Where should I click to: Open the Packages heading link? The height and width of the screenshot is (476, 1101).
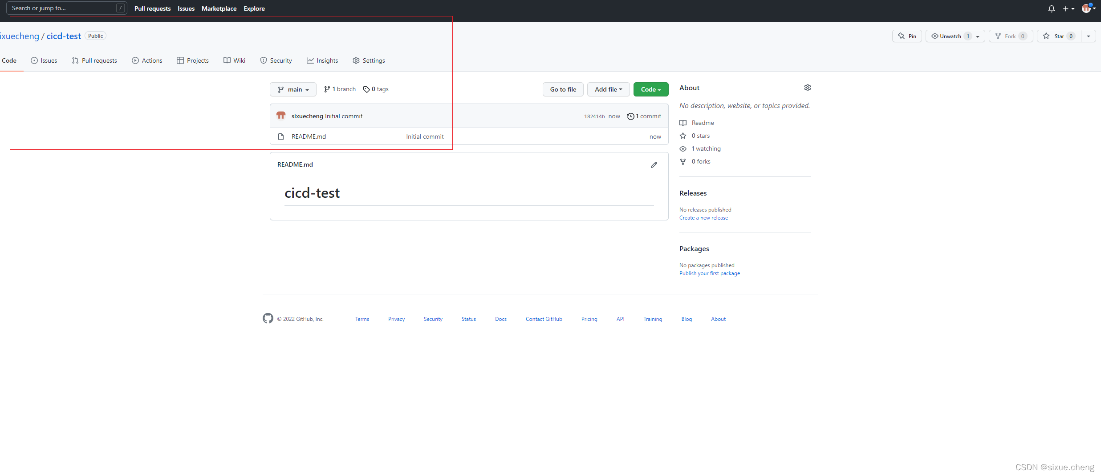point(694,248)
